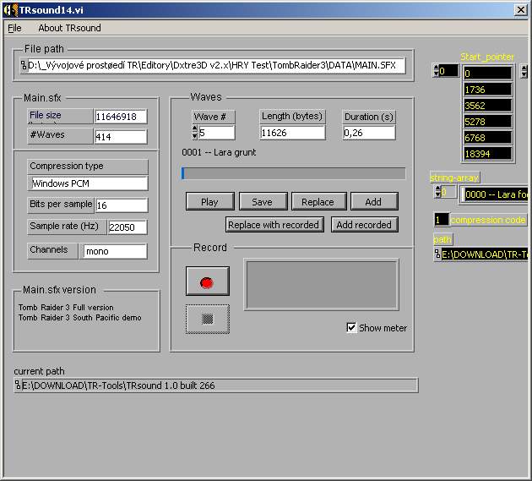Click the Start_pointer array scroll arrows
This screenshot has width=532, height=481.
coord(524,71)
